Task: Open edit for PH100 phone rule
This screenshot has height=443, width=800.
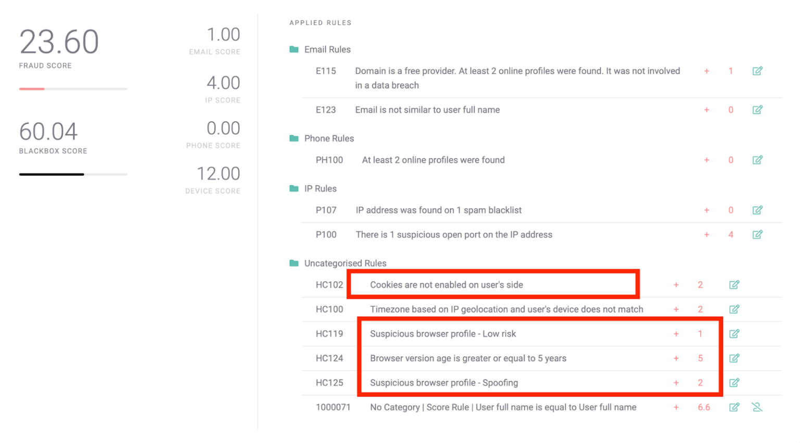Action: coord(757,160)
